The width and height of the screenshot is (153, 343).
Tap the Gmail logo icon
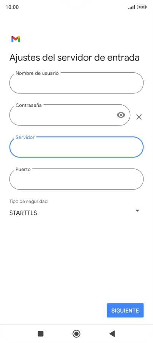[x=16, y=39]
